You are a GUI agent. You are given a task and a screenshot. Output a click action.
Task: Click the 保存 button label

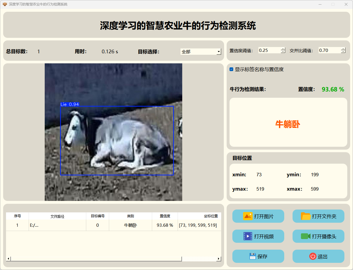(262, 257)
